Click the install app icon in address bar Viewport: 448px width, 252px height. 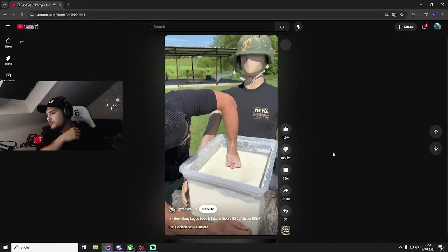coord(387,15)
